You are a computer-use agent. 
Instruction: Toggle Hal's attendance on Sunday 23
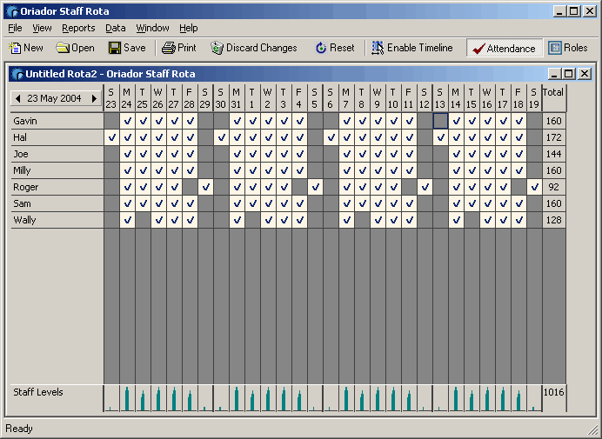click(111, 137)
